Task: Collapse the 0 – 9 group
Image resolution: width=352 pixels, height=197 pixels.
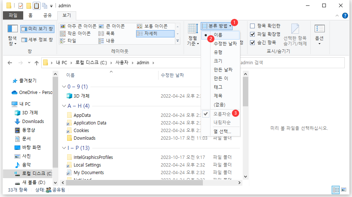Action: (x=64, y=87)
